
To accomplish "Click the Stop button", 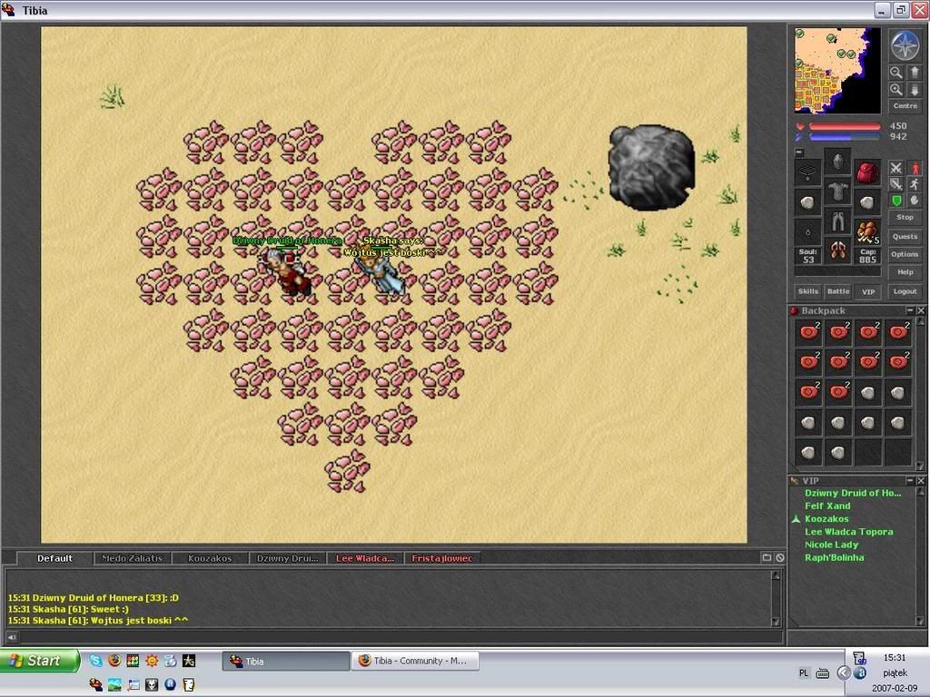I will coord(905,218).
